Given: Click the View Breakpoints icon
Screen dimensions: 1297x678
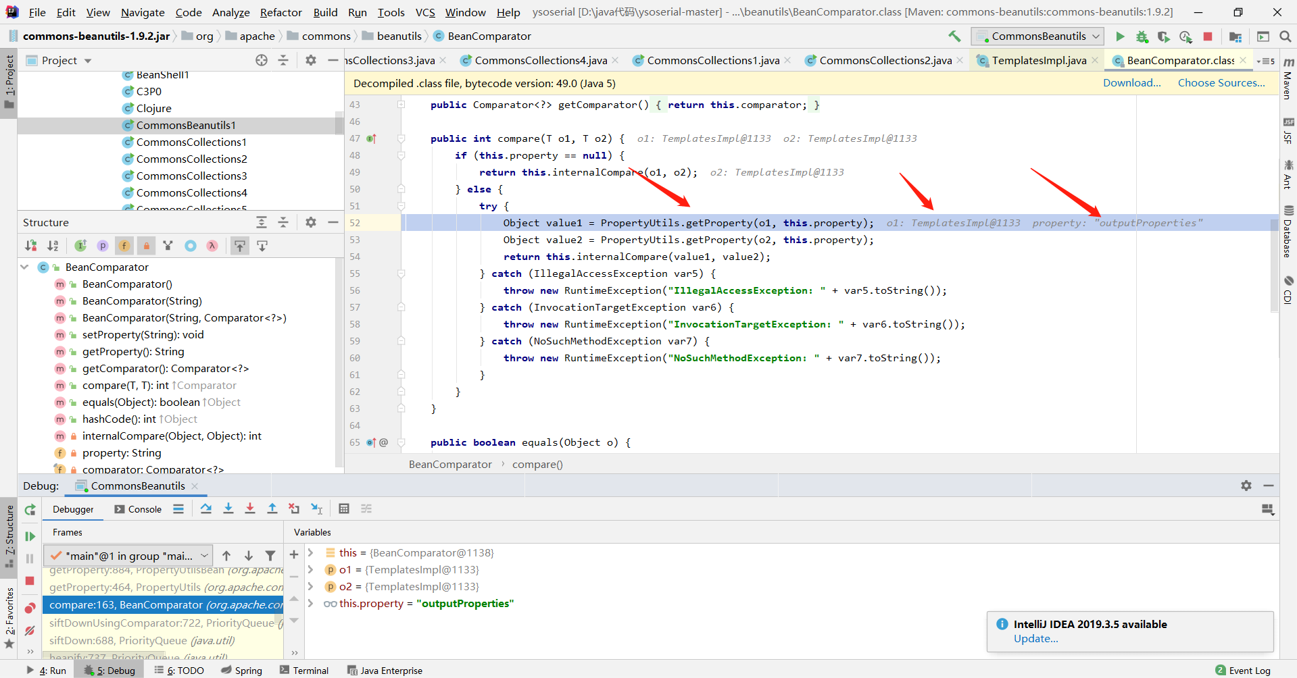Looking at the screenshot, I should point(30,608).
